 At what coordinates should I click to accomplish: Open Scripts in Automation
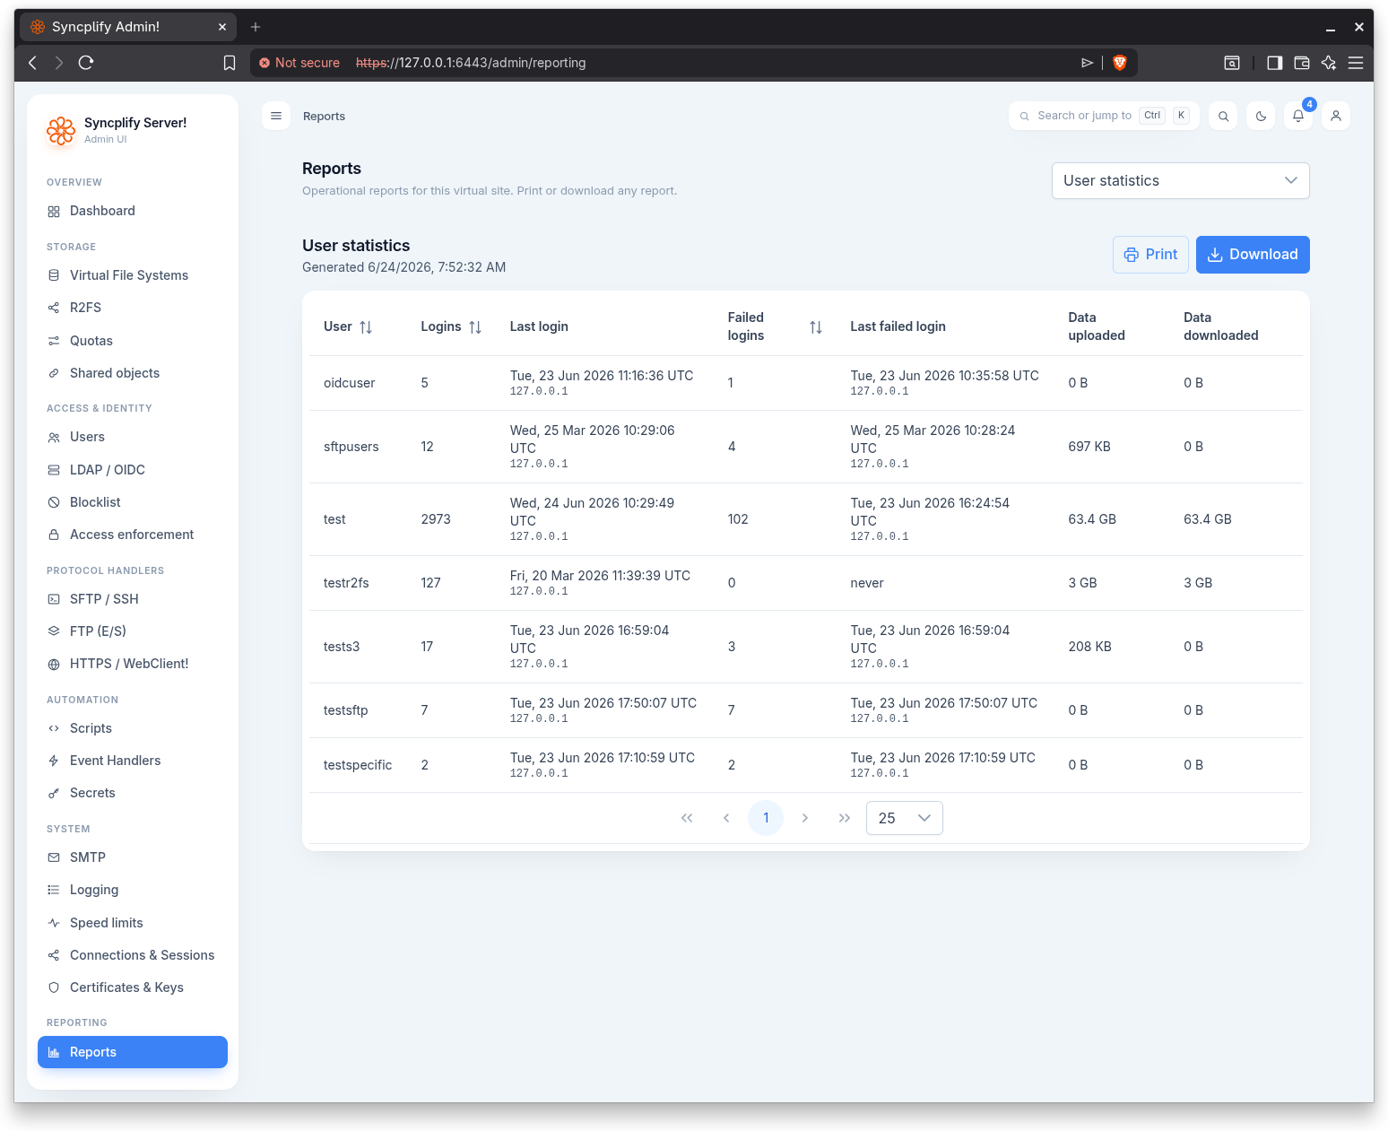tap(133, 728)
